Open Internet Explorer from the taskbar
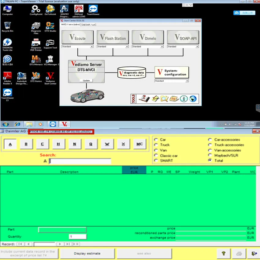This screenshot has height=260, width=260. tap(17, 124)
